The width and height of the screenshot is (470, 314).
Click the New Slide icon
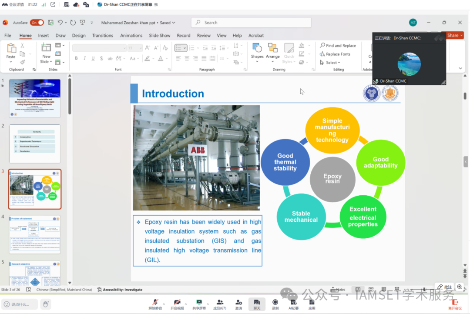point(46,48)
